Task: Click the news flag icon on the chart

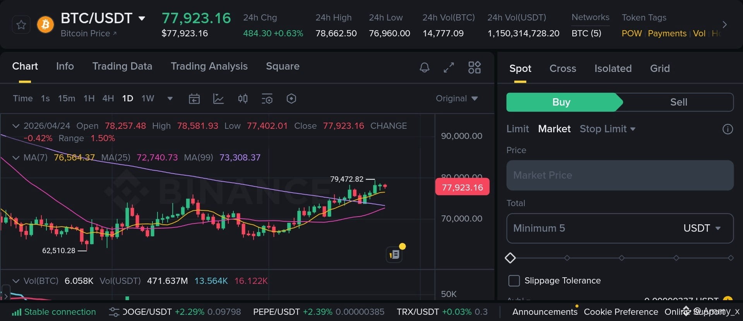Action: pyautogui.click(x=394, y=254)
